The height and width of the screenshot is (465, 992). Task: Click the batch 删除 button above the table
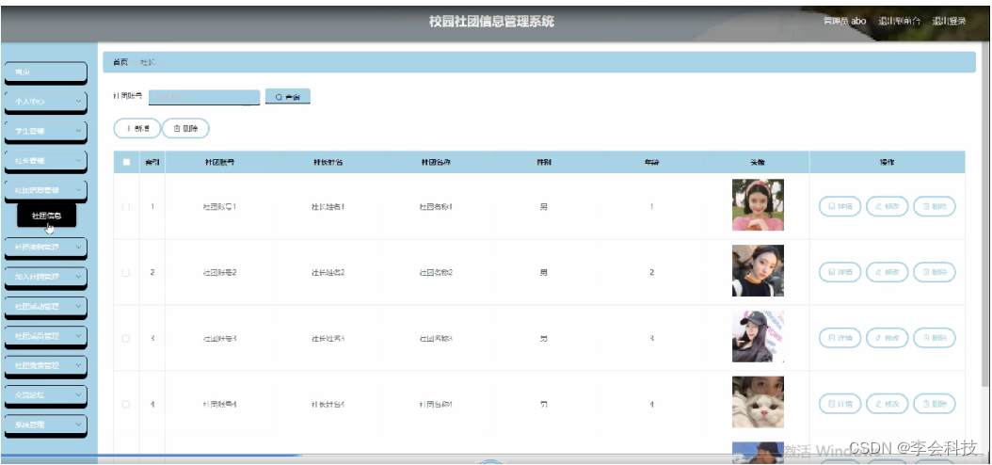click(185, 128)
